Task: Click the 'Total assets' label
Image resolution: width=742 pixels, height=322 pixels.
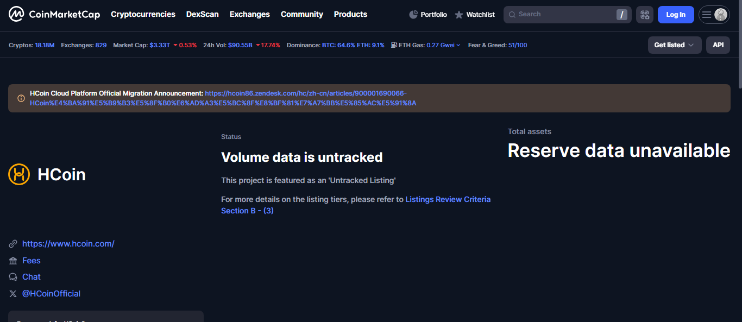Action: point(530,131)
